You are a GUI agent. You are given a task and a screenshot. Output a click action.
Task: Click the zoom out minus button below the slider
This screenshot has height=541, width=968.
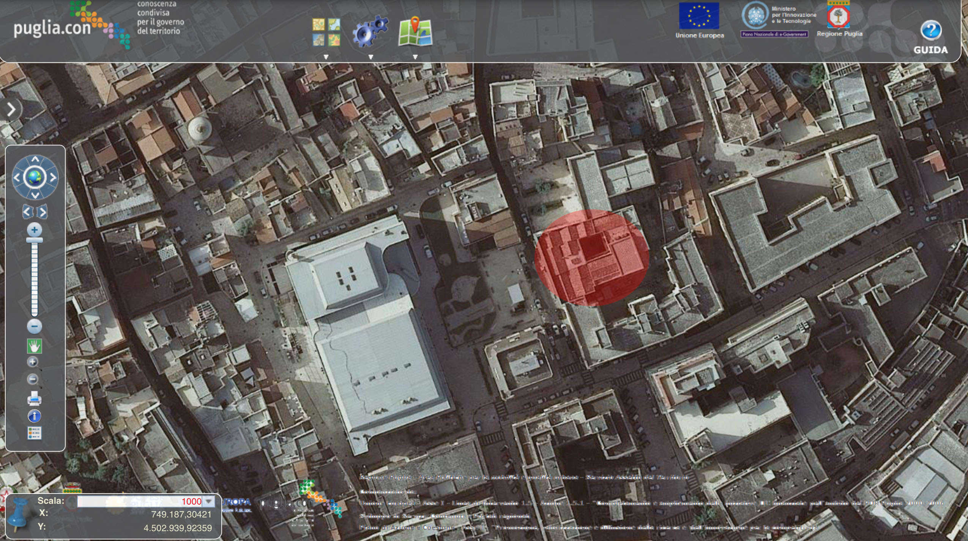pos(35,326)
